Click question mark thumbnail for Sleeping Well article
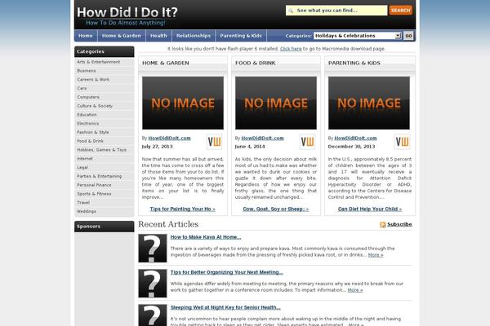This screenshot has height=326, width=490. (153, 315)
